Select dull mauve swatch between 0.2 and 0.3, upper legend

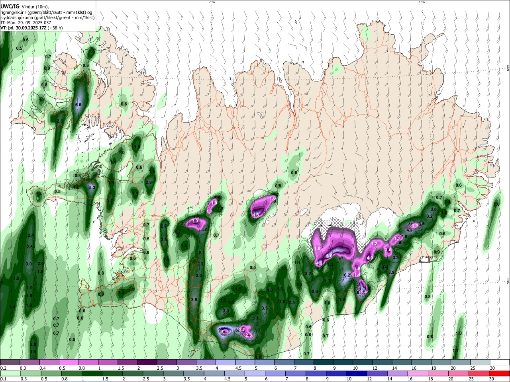point(10,363)
